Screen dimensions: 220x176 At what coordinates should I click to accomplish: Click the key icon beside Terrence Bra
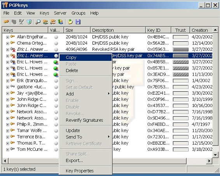[x=12, y=136]
